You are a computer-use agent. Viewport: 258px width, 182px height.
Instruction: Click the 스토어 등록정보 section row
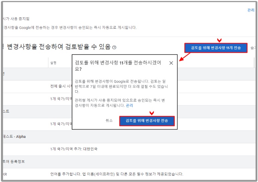click(x=129, y=162)
